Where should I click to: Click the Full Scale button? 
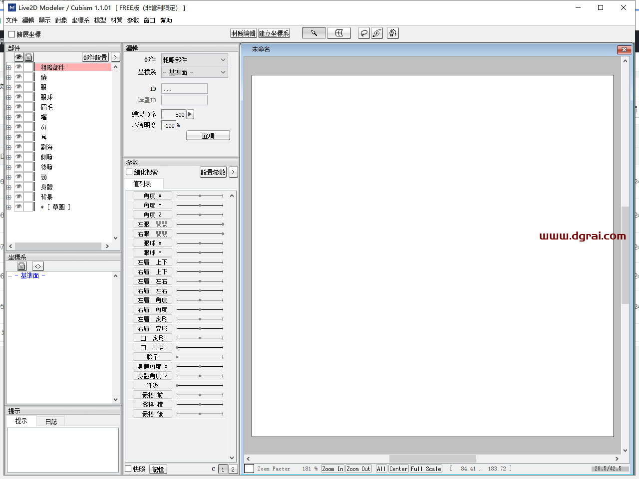426,469
